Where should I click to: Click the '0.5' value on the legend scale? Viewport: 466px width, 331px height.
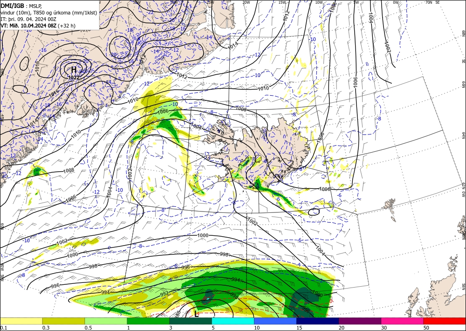88,328
